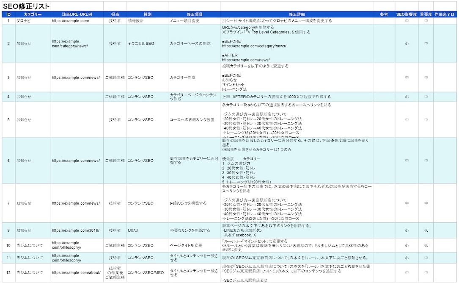The width and height of the screenshot is (459, 283).
Task: Select the philosophy URL cell in row ID 10
Action: (77, 245)
